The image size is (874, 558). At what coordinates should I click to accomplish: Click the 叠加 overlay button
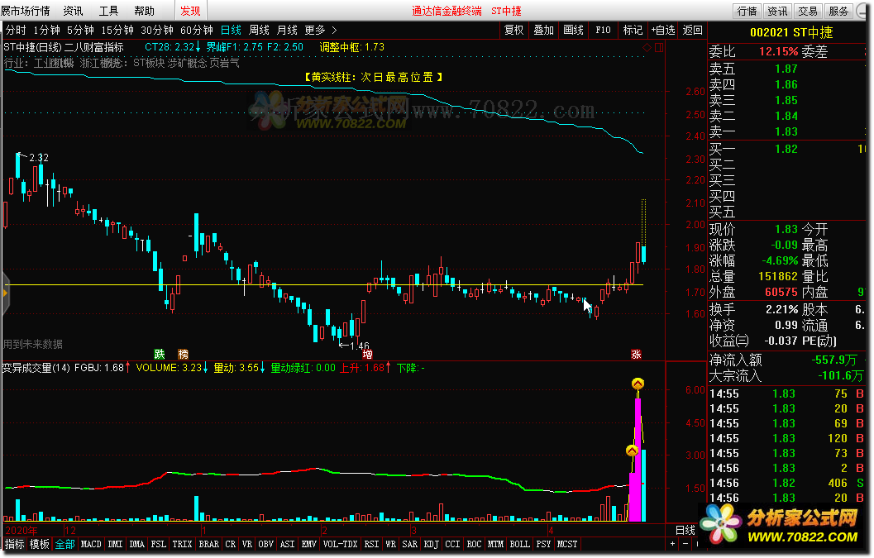coord(543,30)
